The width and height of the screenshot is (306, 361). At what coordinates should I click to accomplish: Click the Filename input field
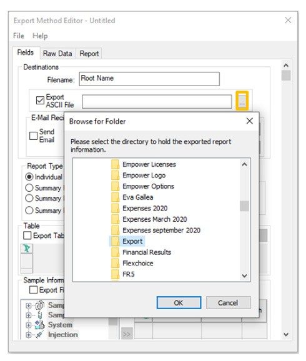coord(149,79)
